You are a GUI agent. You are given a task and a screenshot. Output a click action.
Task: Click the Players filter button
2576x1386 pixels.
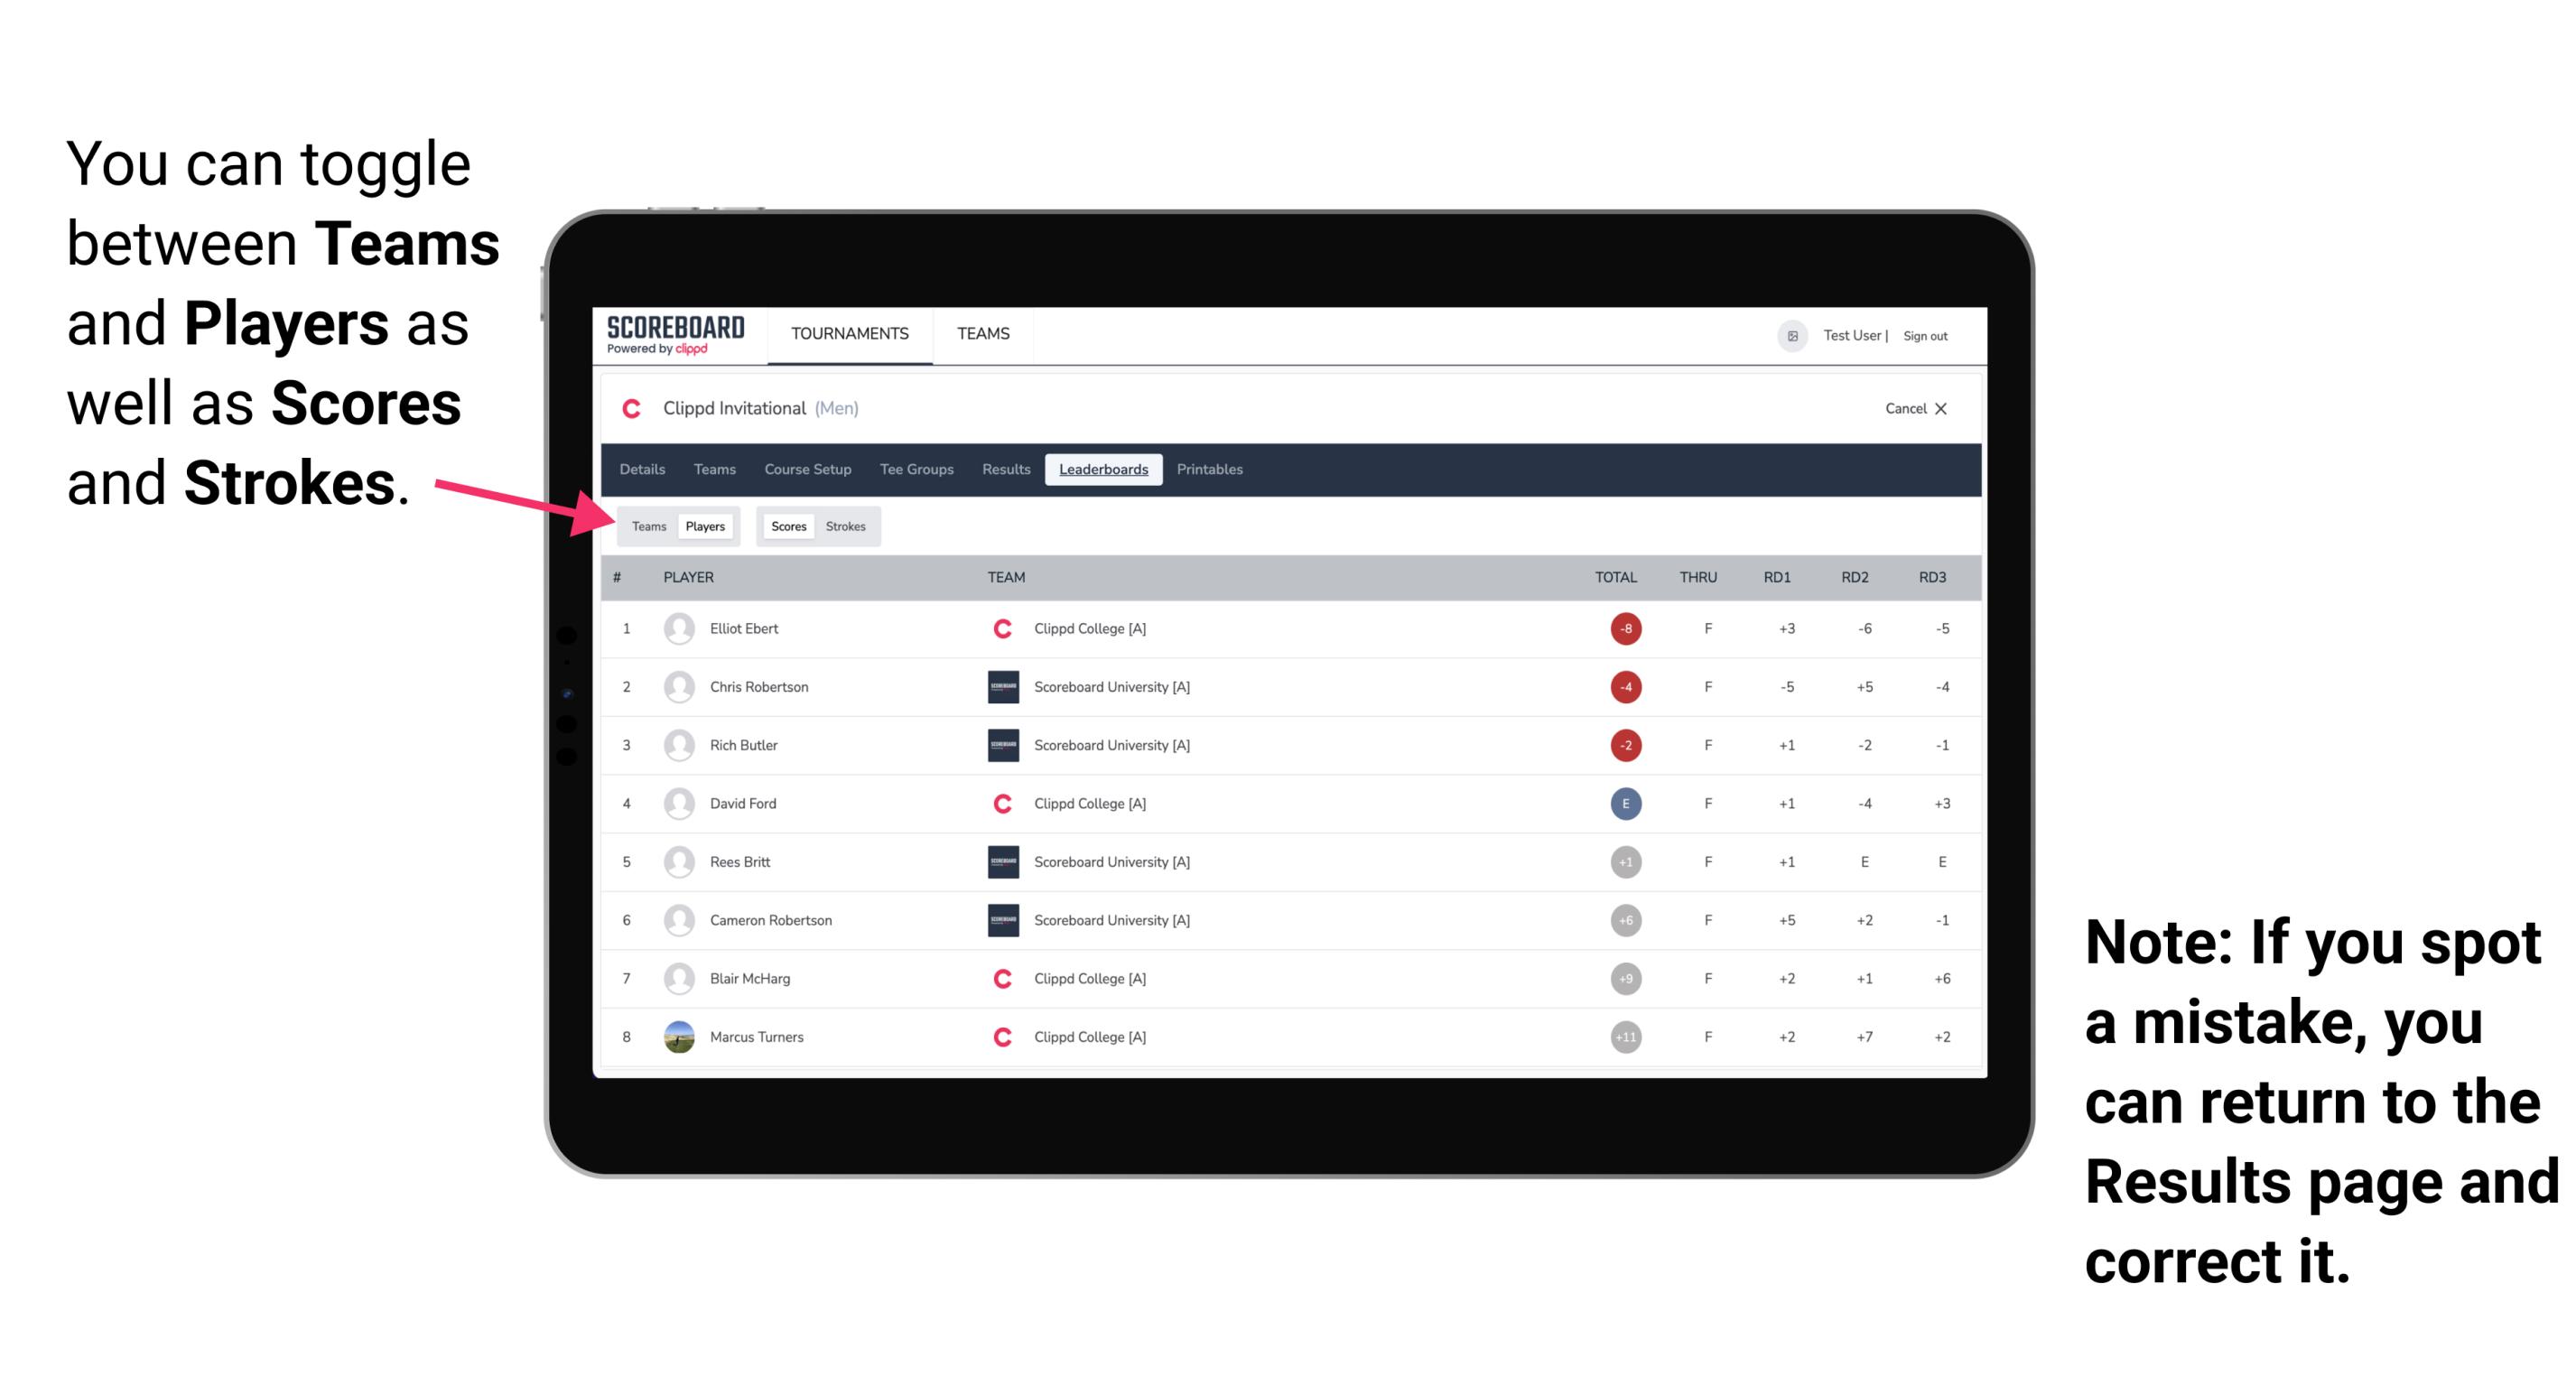[x=706, y=526]
